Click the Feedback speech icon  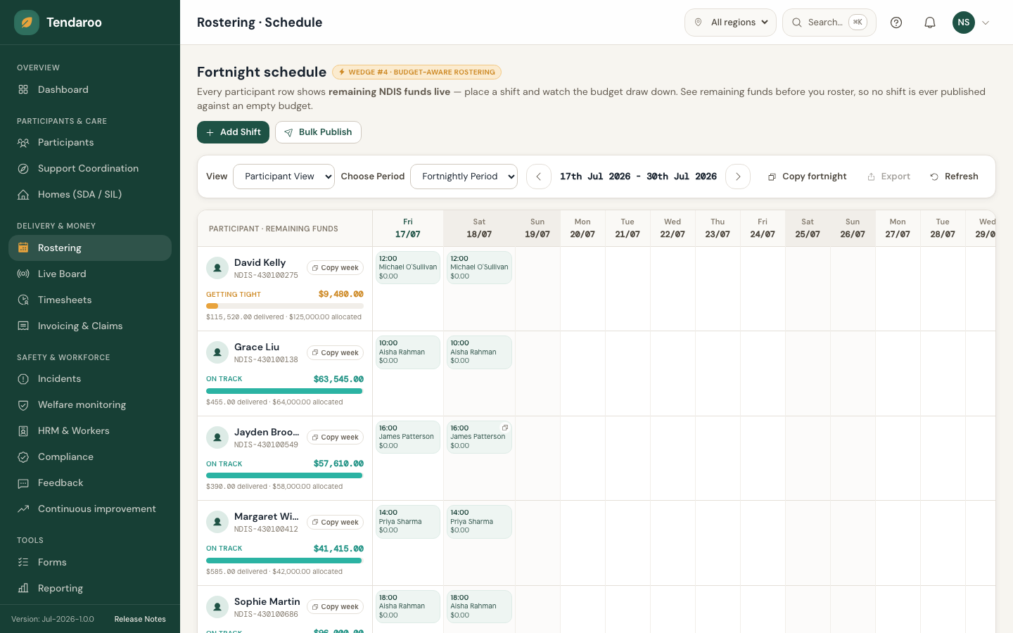click(23, 482)
